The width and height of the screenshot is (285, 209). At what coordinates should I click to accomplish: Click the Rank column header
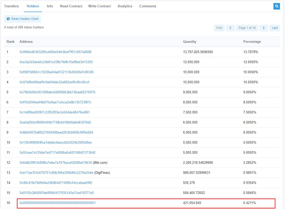point(11,41)
